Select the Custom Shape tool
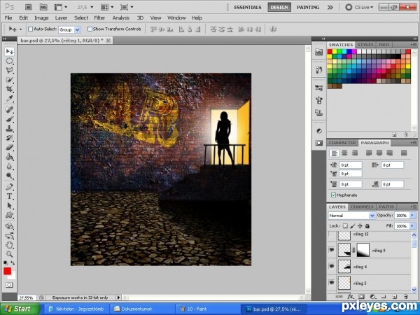The image size is (420, 315). click(x=9, y=215)
